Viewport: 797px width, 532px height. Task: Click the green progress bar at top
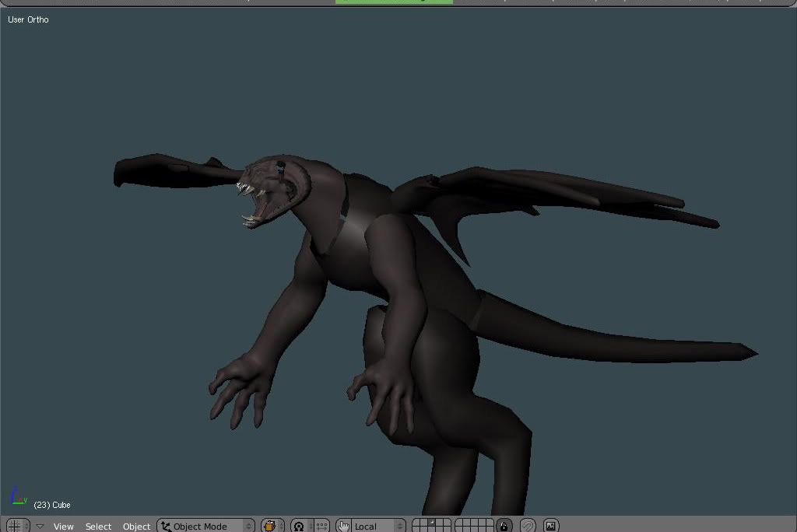point(394,2)
